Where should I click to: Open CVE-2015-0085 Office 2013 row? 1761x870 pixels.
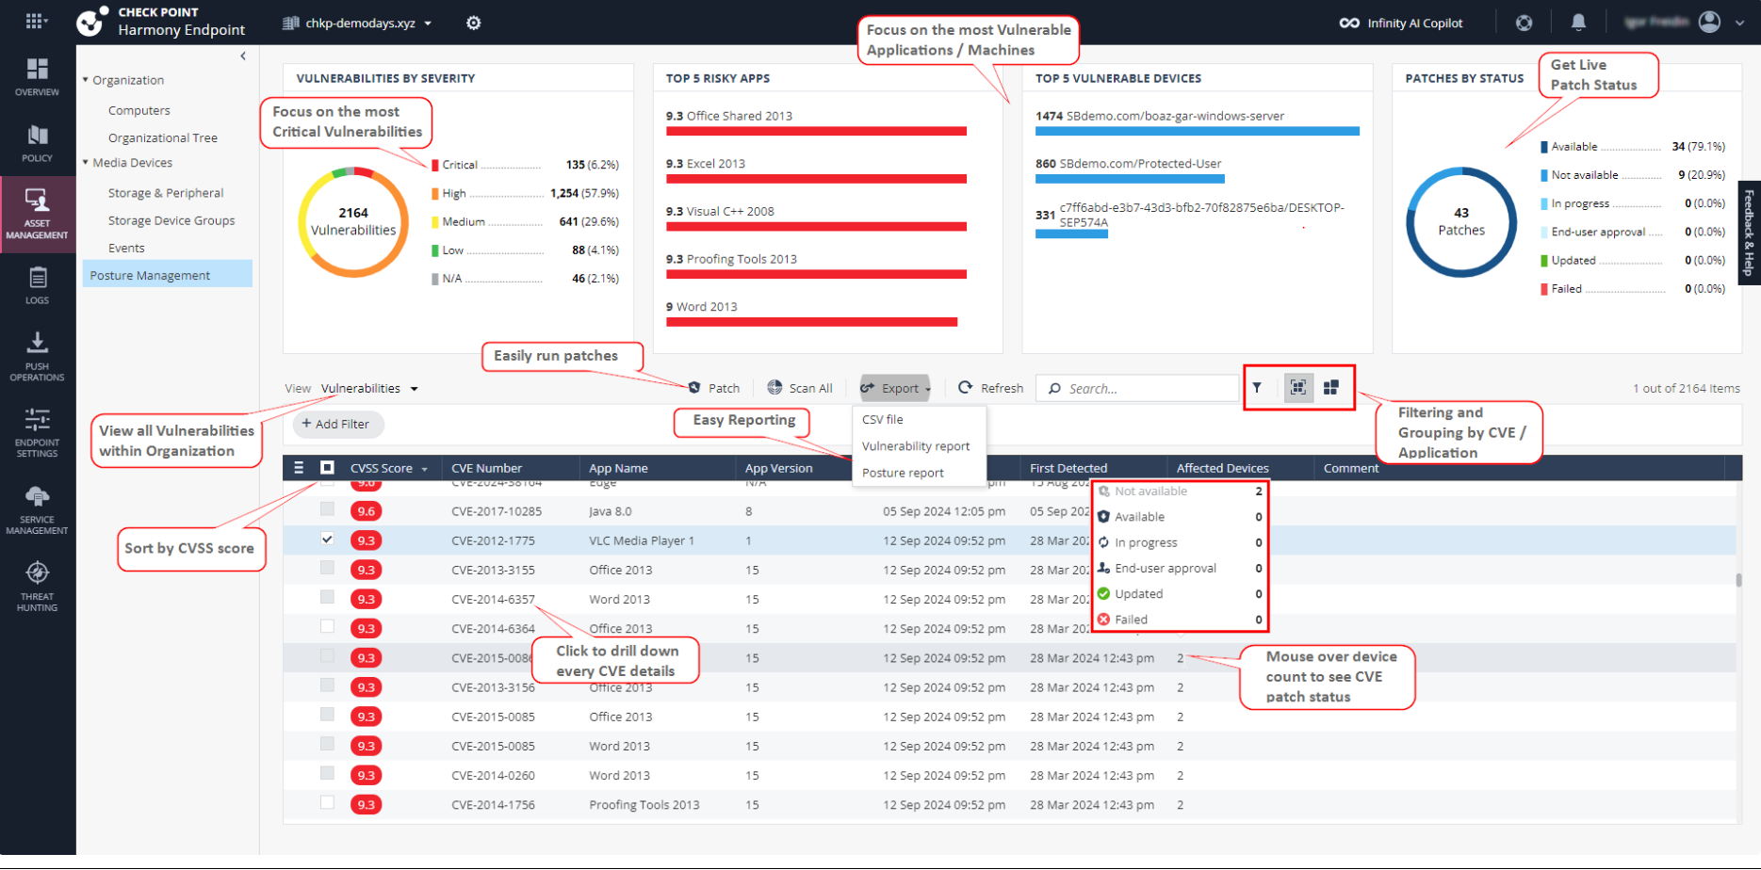tap(1009, 717)
